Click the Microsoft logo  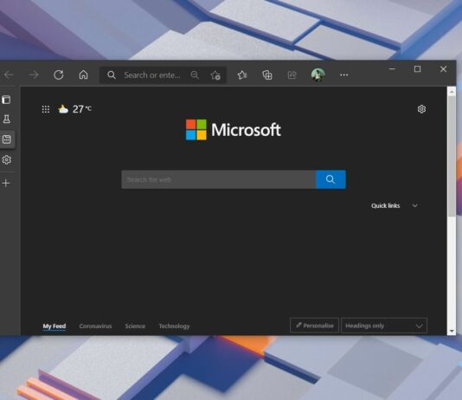coord(233,130)
